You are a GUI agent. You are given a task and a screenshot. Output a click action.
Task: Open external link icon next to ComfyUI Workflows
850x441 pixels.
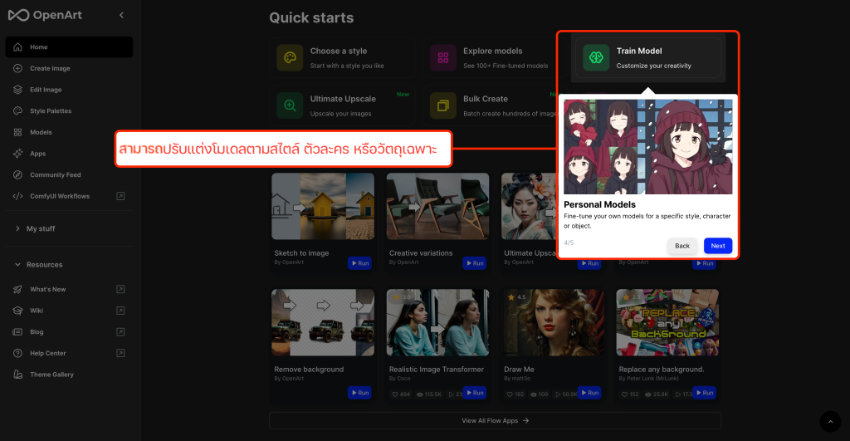point(120,196)
